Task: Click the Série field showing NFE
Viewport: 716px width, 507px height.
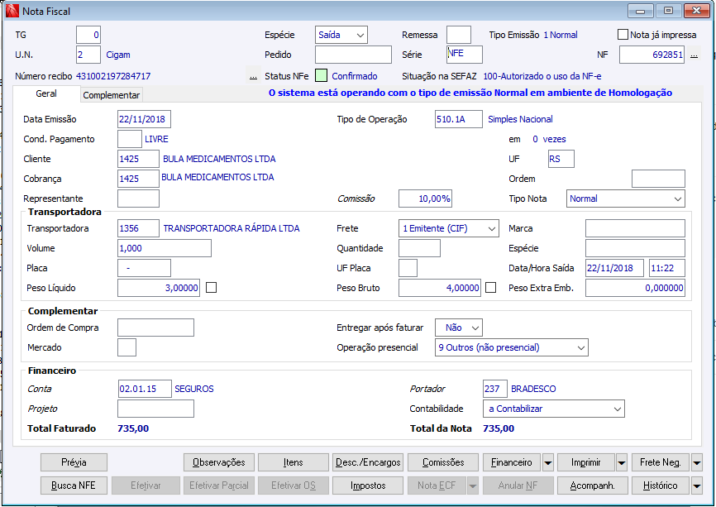Action: coord(465,55)
